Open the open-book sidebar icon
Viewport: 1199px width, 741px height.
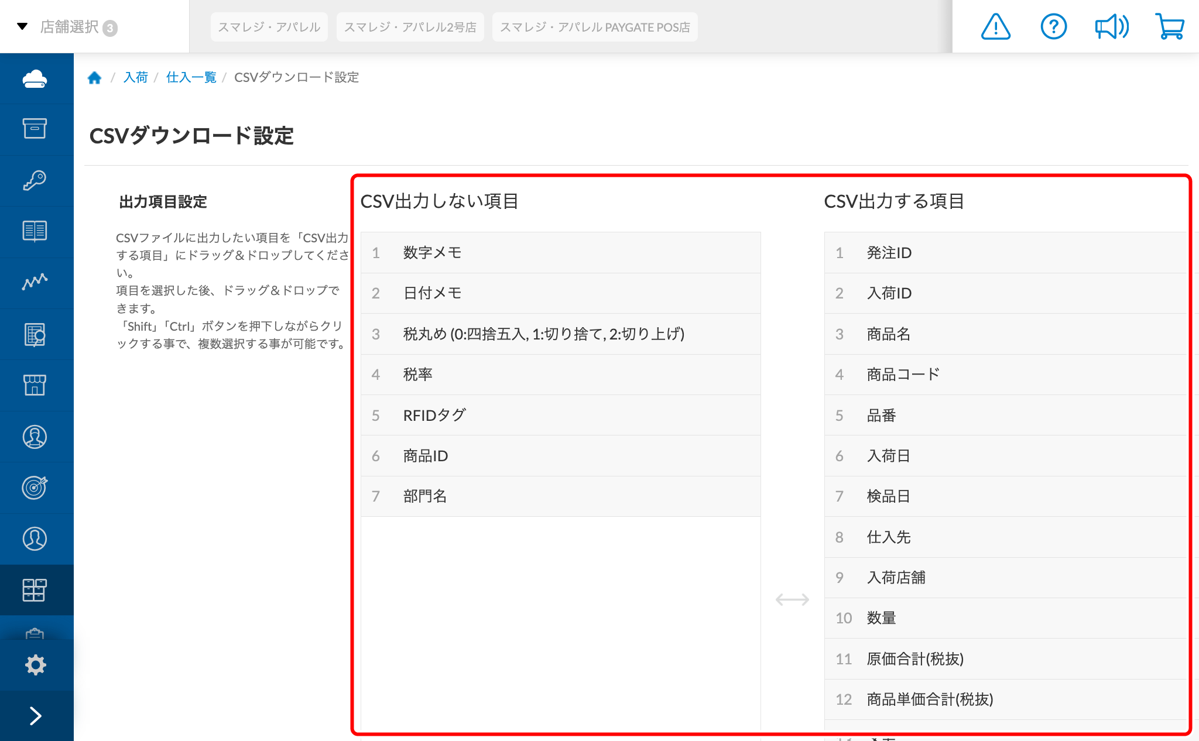(35, 231)
